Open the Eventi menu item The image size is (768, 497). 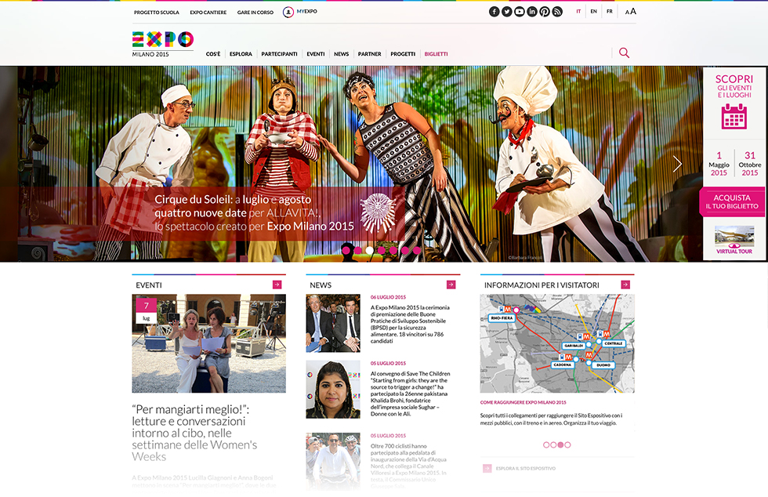click(x=315, y=54)
